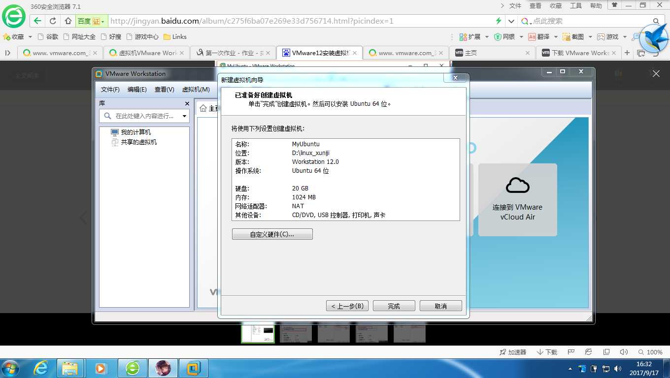The image size is (670, 378).
Task: Mute page sound via status bar speaker
Action: click(624, 352)
